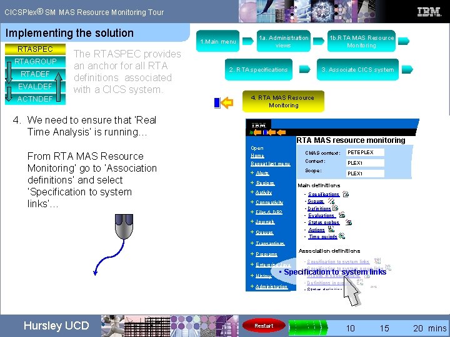
Task: Jump to the 20 mins mark
Action: (418, 328)
